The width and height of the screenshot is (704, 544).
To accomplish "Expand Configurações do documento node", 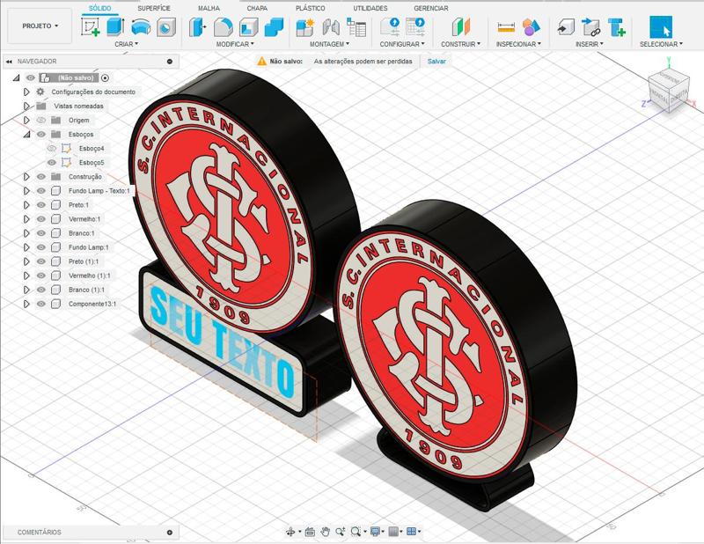I will tap(26, 92).
